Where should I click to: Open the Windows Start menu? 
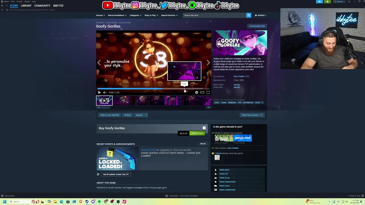tap(5, 202)
